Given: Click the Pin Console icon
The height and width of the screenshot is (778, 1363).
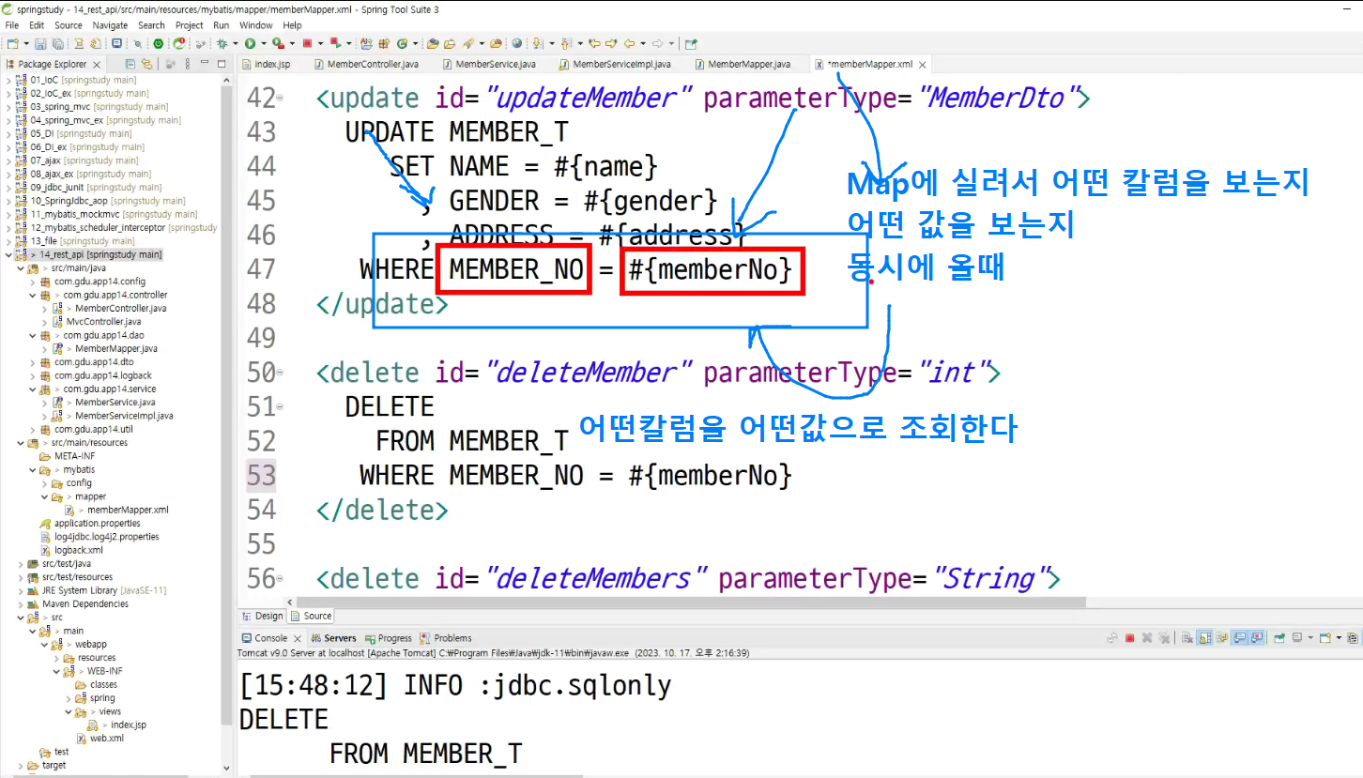Looking at the screenshot, I should coord(1278,638).
